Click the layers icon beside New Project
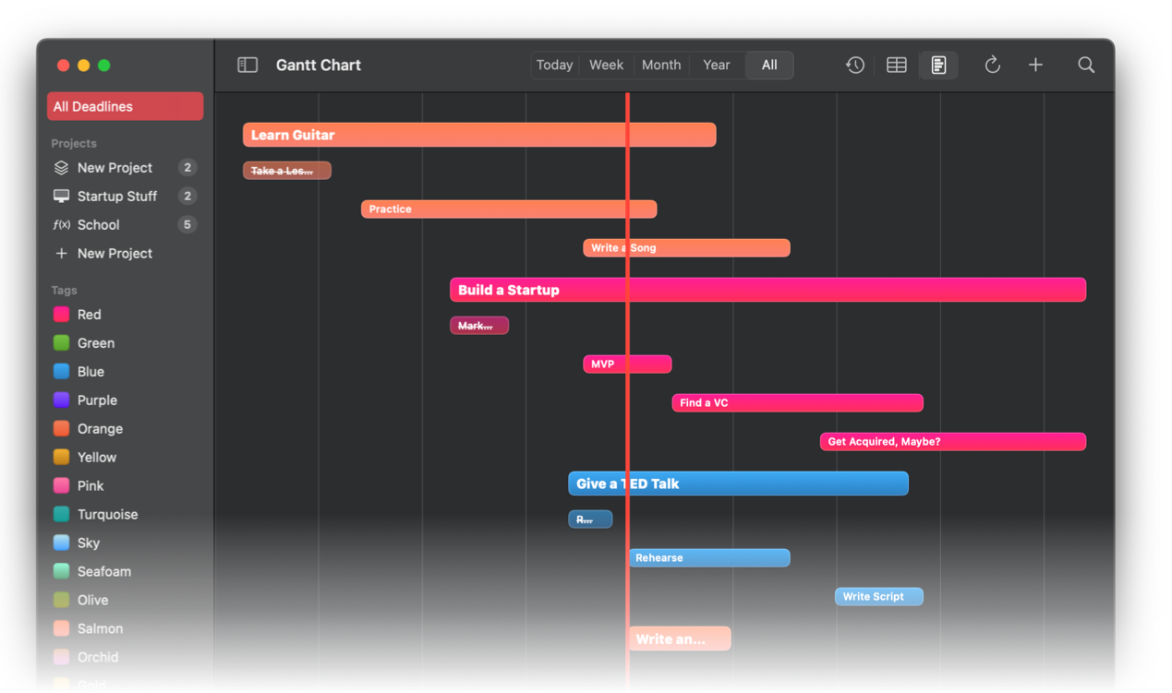The image size is (1172, 693). (60, 167)
